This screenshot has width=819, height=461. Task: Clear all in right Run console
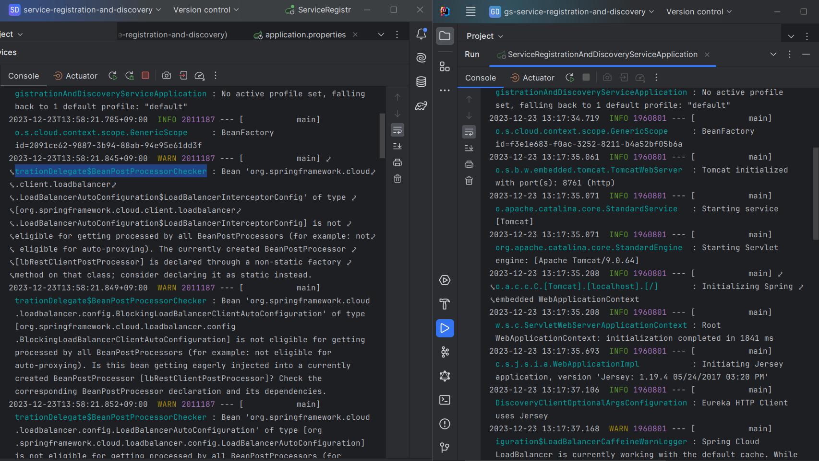coord(469,181)
